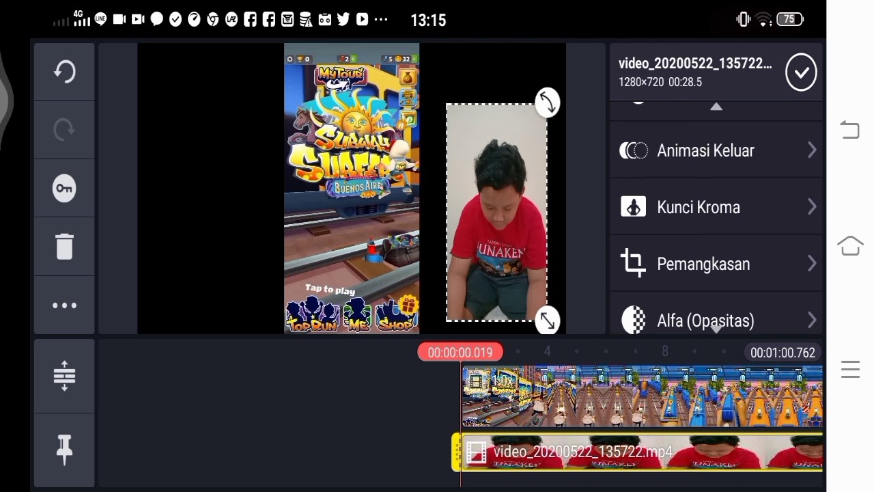874x492 pixels.
Task: Tap Android home navigation button
Action: (850, 246)
